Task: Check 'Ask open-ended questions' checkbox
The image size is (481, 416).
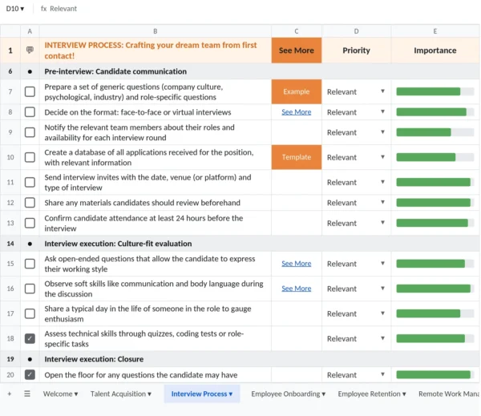Action: click(x=30, y=264)
